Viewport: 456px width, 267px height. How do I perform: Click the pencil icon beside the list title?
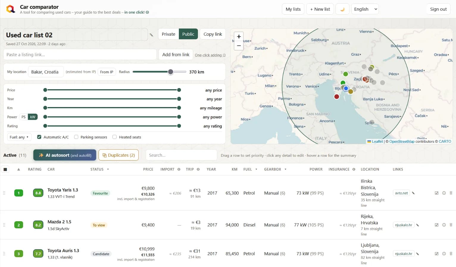(x=152, y=35)
